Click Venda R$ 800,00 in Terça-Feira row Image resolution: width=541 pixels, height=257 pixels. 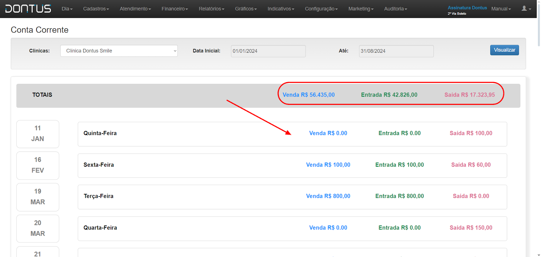[328, 196]
